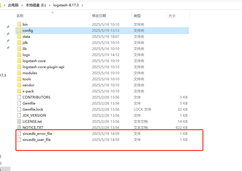This screenshot has height=171, width=242.
Task: Click the fourth pin icon in sidebar
Action: coord(8,48)
